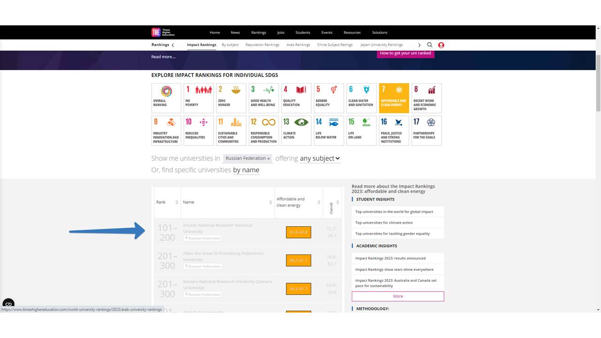Image resolution: width=601 pixels, height=338 pixels.
Task: Select SDG 6 Clean Water and Sanitation tile
Action: pyautogui.click(x=362, y=98)
